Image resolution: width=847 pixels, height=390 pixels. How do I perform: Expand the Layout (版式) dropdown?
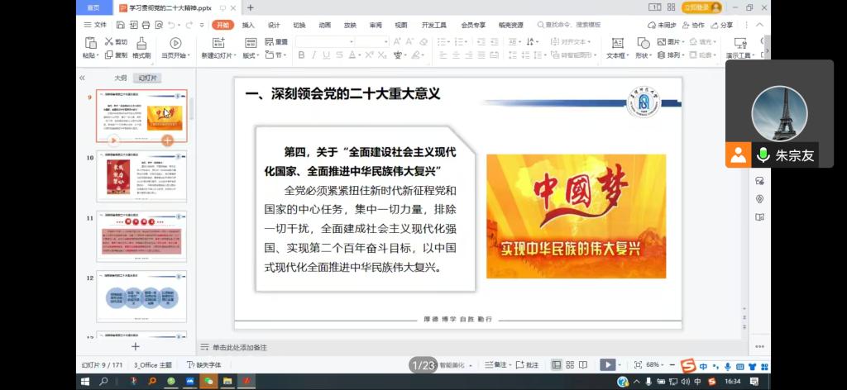249,55
